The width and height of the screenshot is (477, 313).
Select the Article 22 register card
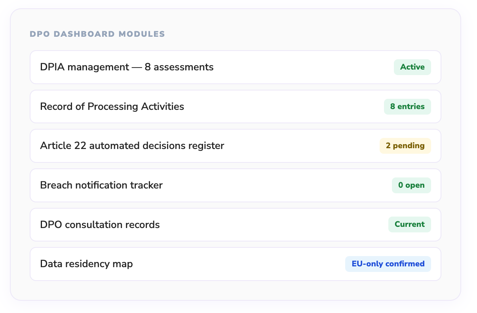(235, 145)
